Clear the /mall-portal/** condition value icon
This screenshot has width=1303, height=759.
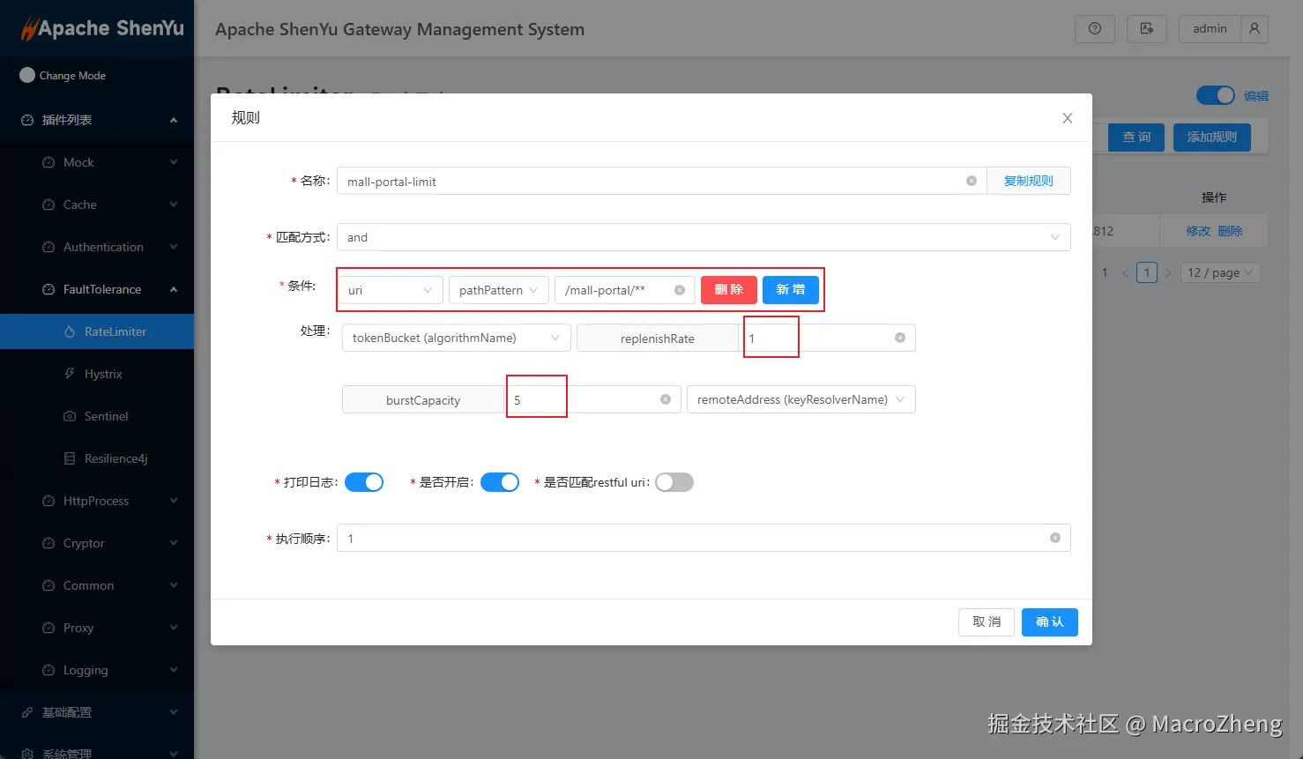pyautogui.click(x=680, y=290)
